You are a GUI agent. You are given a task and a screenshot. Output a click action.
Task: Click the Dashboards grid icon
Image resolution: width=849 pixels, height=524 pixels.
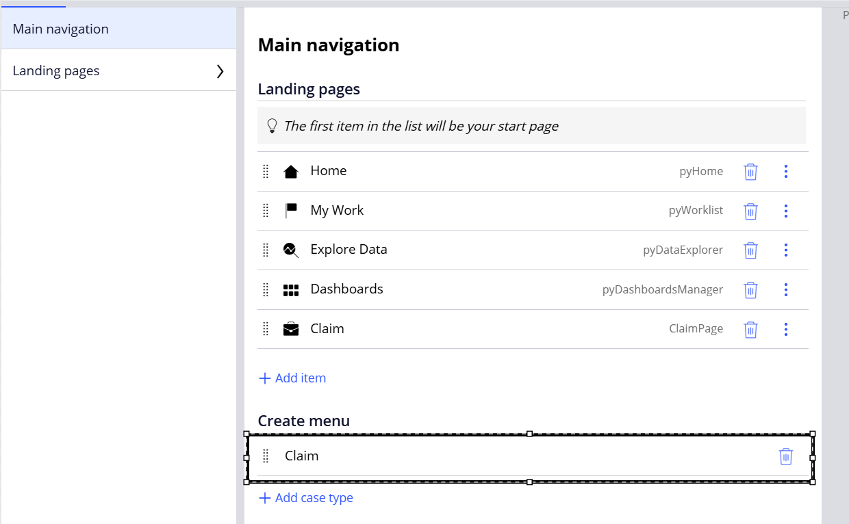pos(291,290)
